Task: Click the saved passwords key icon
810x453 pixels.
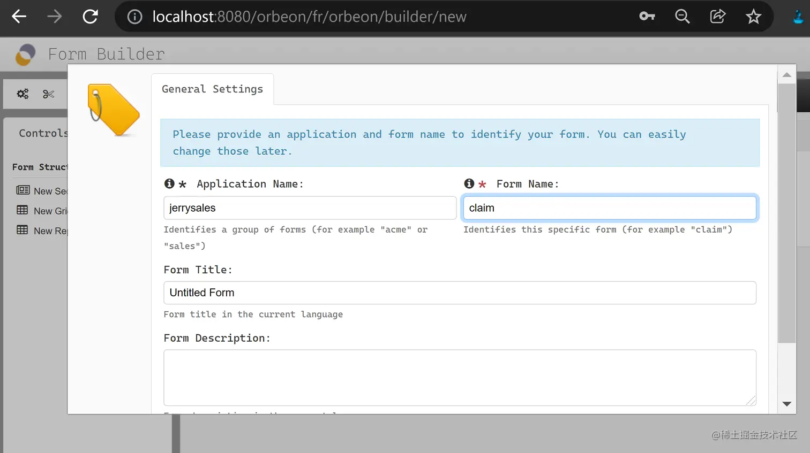Action: pyautogui.click(x=647, y=16)
